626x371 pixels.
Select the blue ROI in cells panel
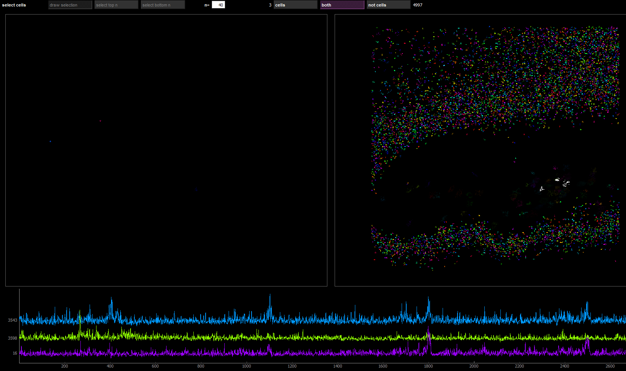pyautogui.click(x=50, y=142)
